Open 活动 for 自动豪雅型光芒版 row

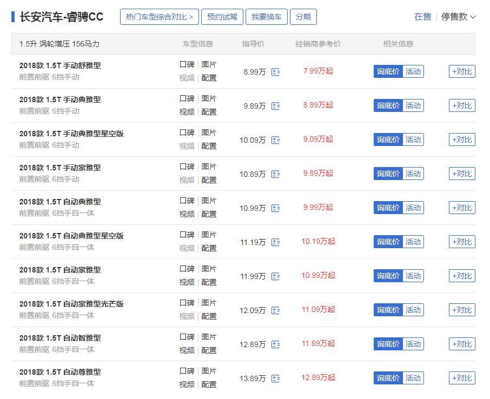click(413, 310)
